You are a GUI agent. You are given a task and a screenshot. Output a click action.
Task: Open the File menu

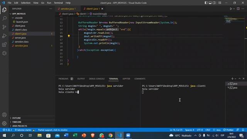click(x=9, y=3)
